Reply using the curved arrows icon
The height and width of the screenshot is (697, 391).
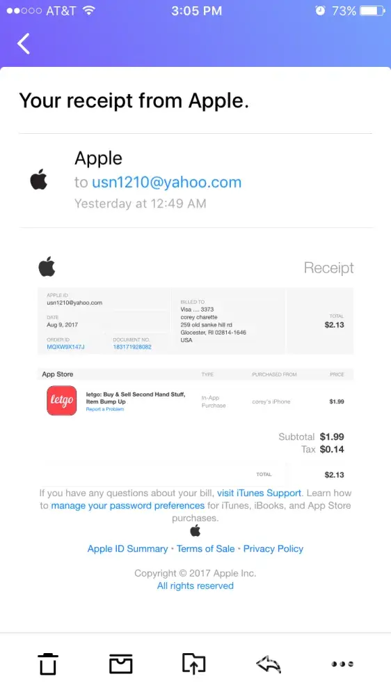click(x=269, y=664)
